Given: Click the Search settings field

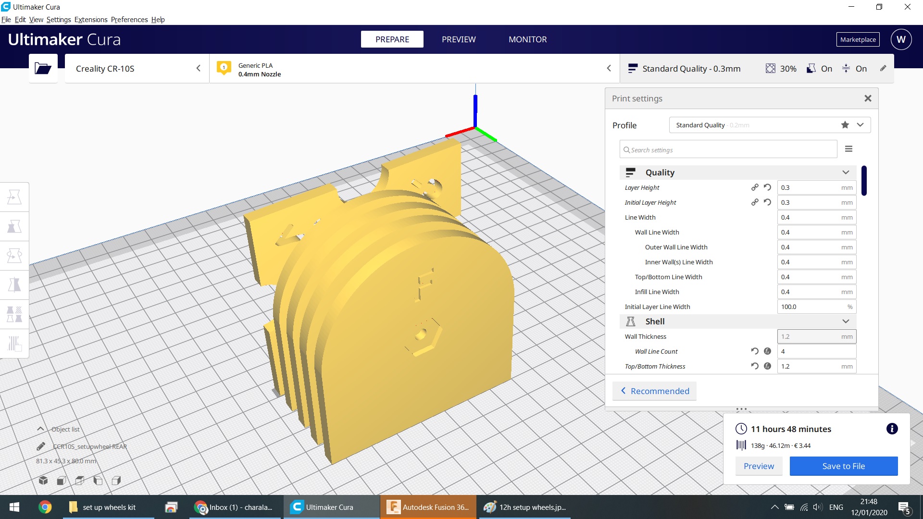Looking at the screenshot, I should [x=728, y=149].
